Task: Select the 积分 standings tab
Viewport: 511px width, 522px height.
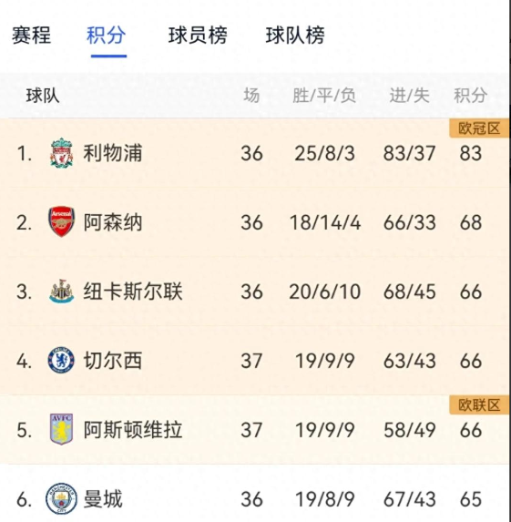Action: 107,35
